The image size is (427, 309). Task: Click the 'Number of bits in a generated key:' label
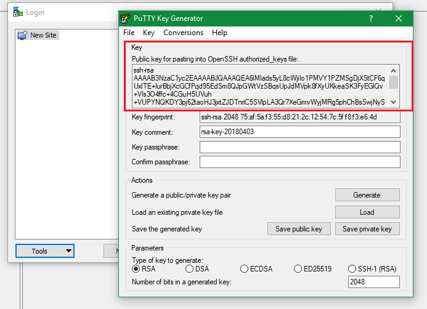(x=182, y=282)
